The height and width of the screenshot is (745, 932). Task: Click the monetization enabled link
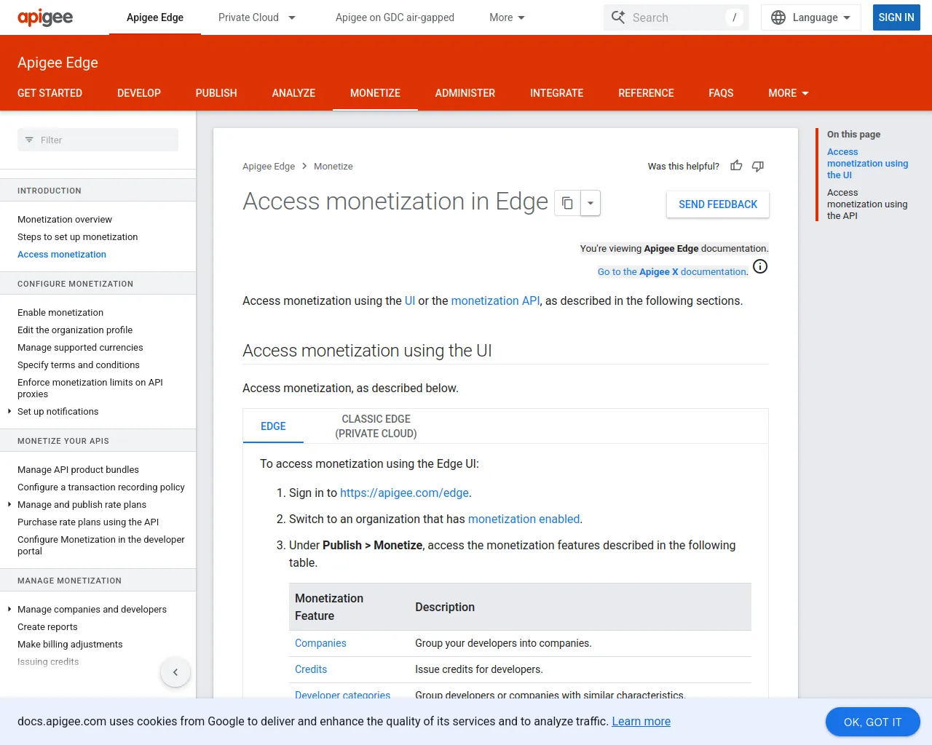524,519
